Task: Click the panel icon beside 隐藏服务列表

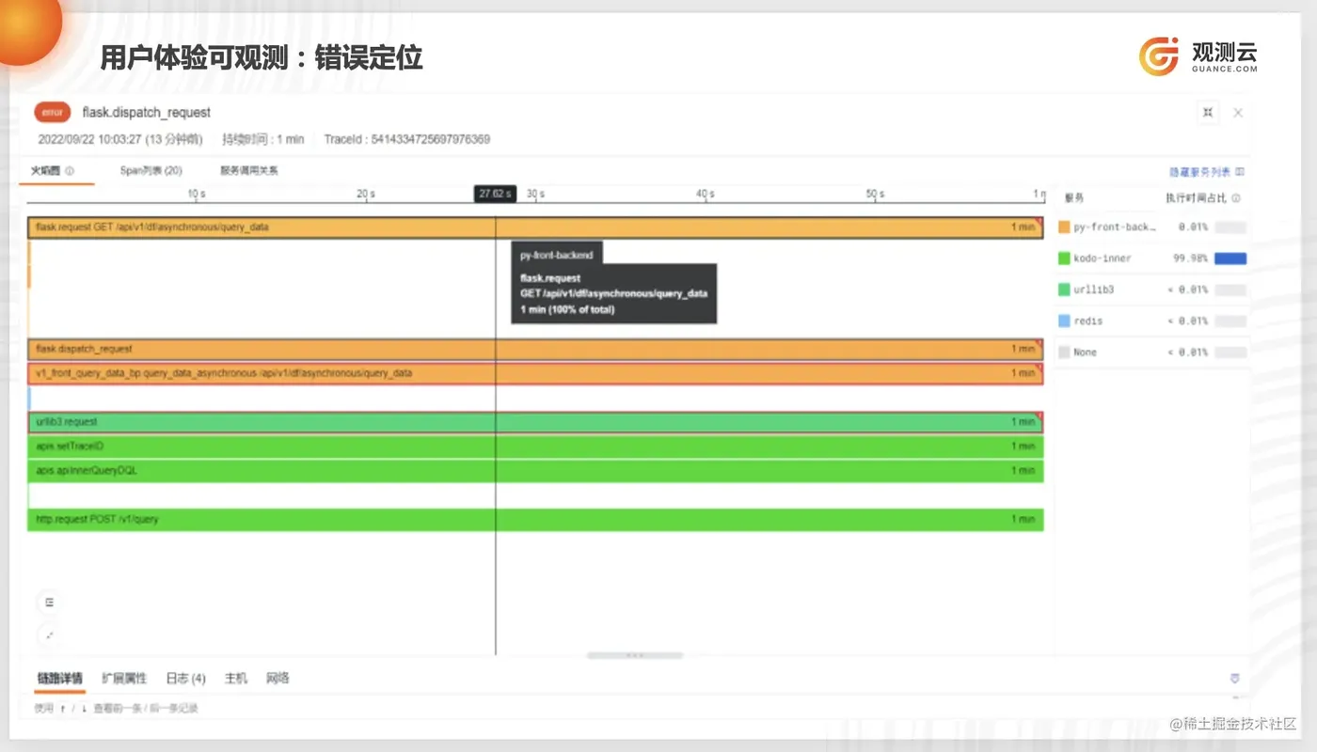Action: (1240, 172)
